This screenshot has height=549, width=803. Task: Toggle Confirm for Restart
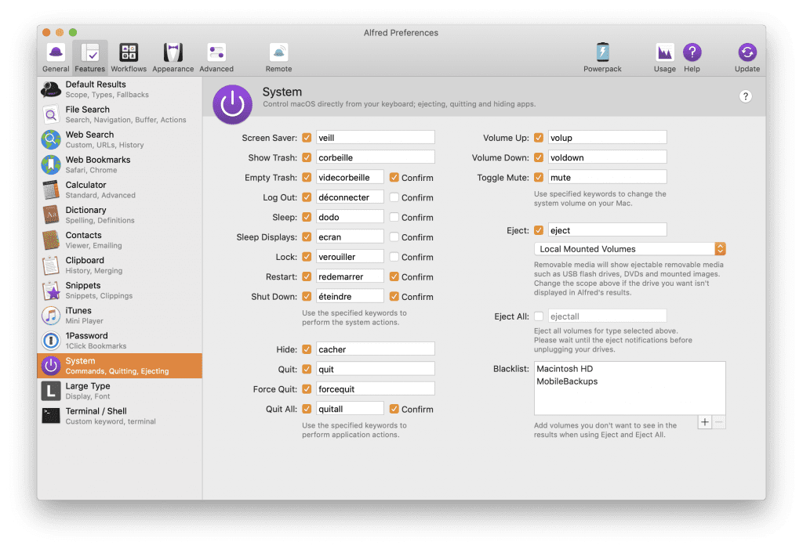tap(394, 276)
